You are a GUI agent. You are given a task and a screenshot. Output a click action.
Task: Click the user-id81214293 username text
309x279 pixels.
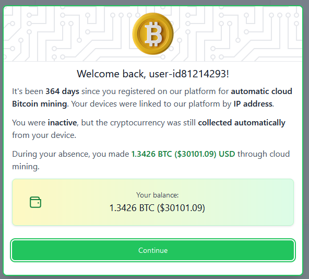(187, 74)
